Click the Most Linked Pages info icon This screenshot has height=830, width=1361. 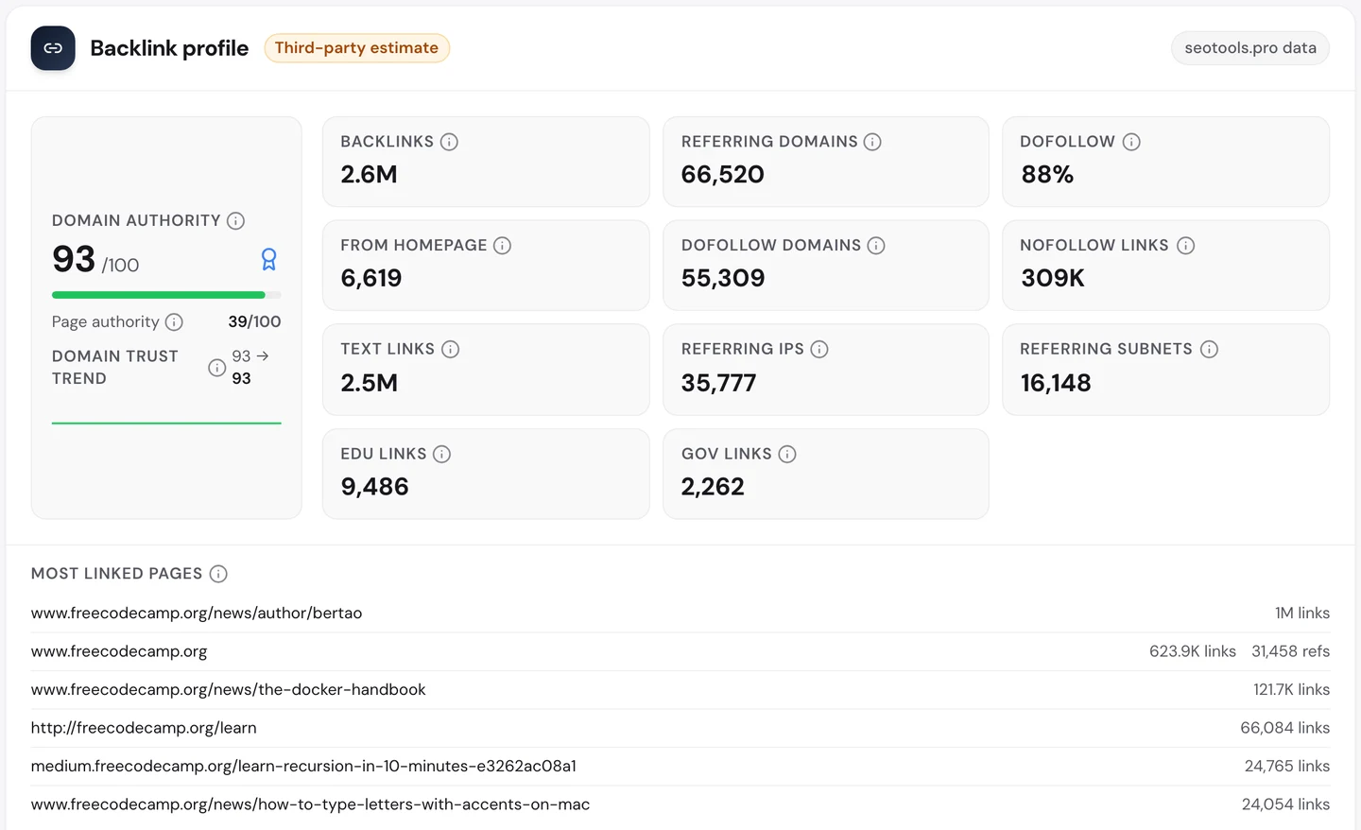coord(218,574)
